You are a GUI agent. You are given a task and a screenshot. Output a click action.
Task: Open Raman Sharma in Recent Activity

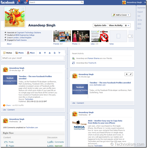(x=94, y=58)
